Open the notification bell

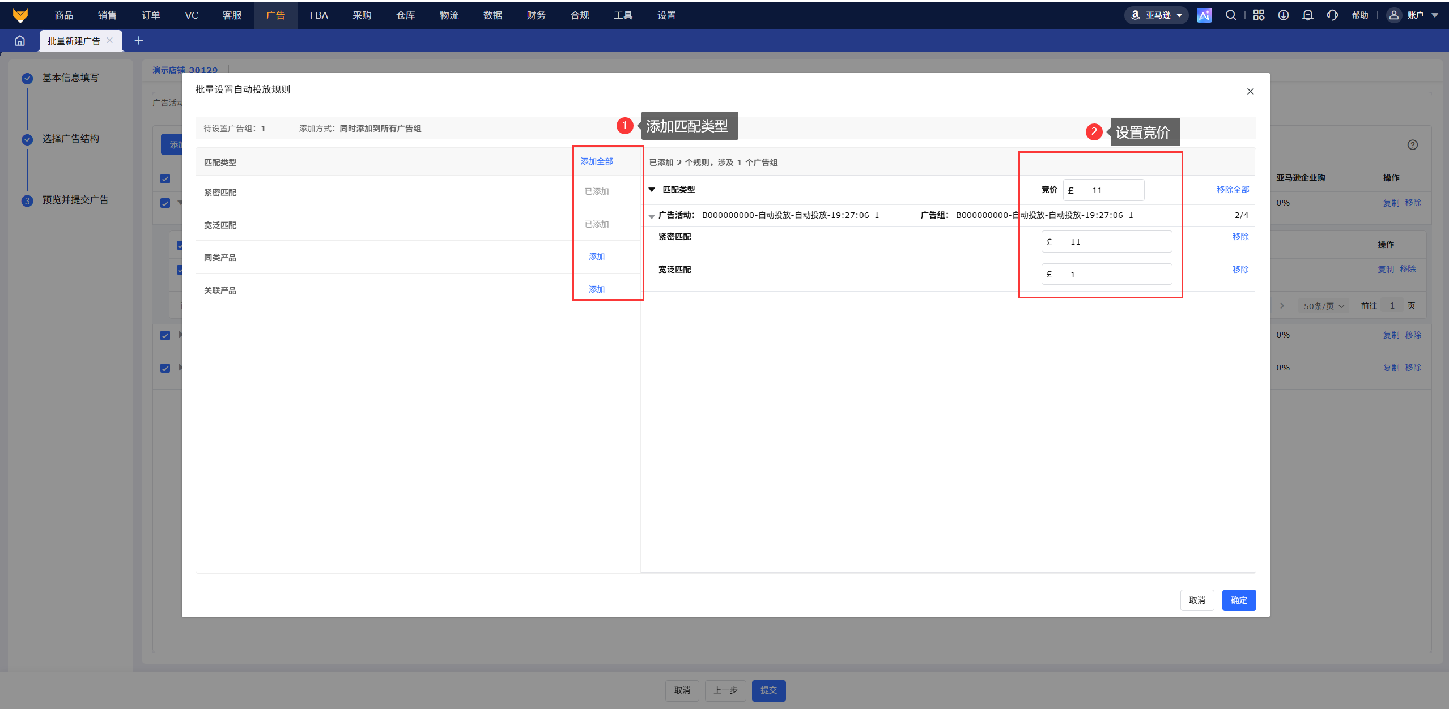pos(1308,15)
